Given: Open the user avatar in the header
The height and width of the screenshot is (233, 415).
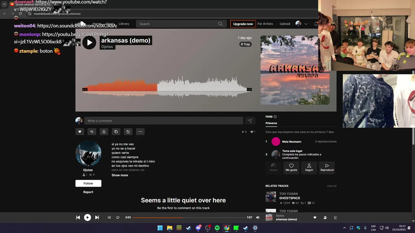Looking at the screenshot, I should pyautogui.click(x=298, y=24).
